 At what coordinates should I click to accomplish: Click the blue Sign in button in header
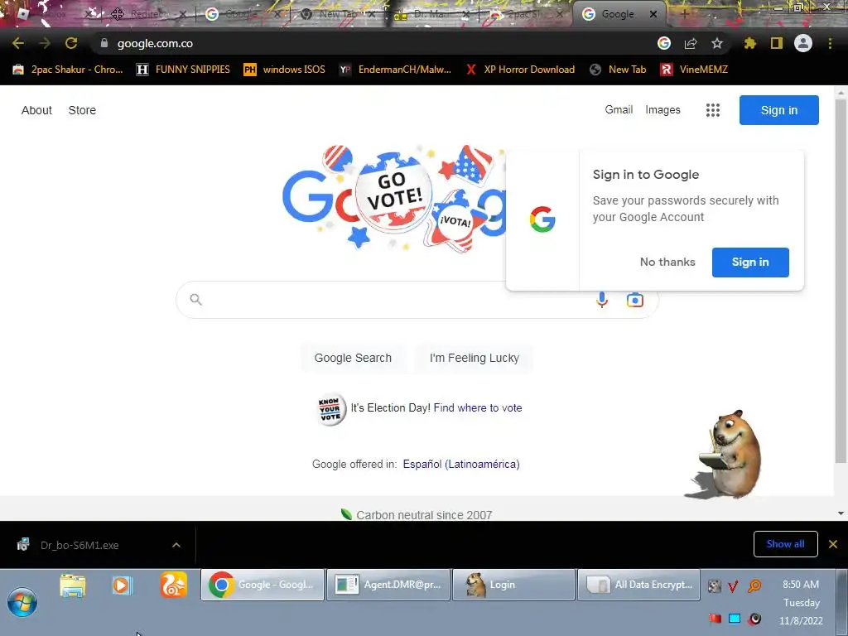pos(779,110)
